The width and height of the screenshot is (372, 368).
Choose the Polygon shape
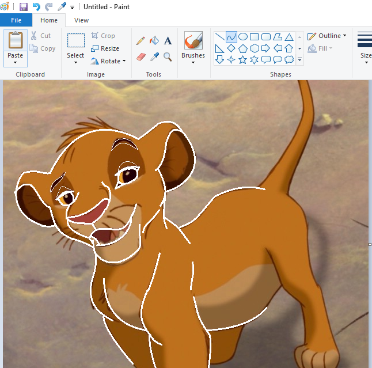tap(278, 37)
